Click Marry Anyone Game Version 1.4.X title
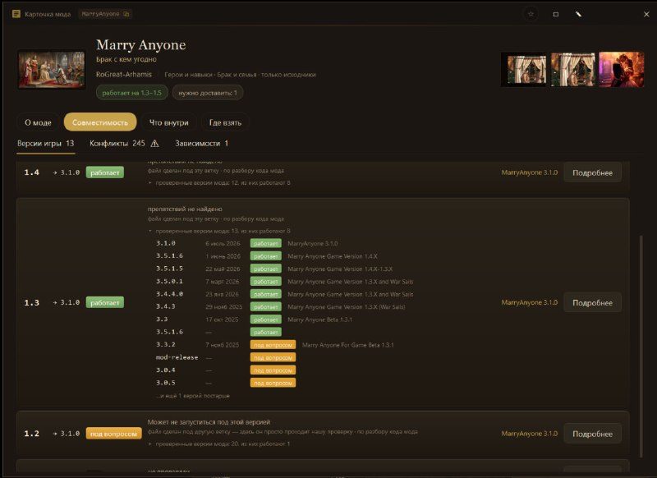Image resolution: width=657 pixels, height=478 pixels. (x=333, y=256)
